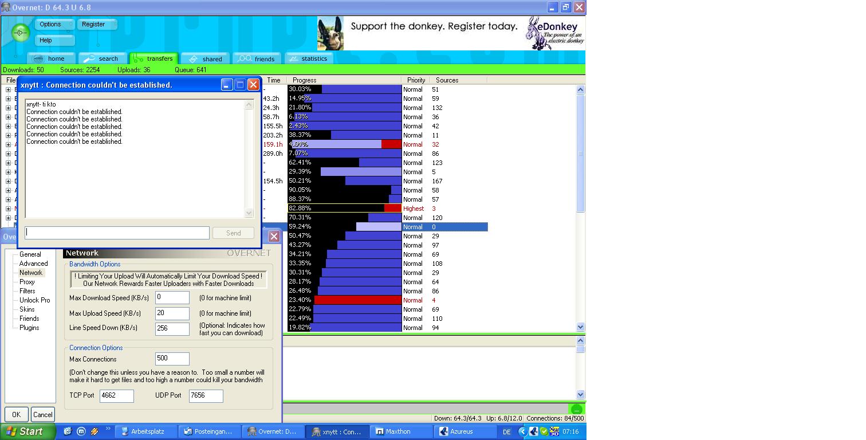Switch to the home tab
The image size is (866, 440).
coord(51,58)
